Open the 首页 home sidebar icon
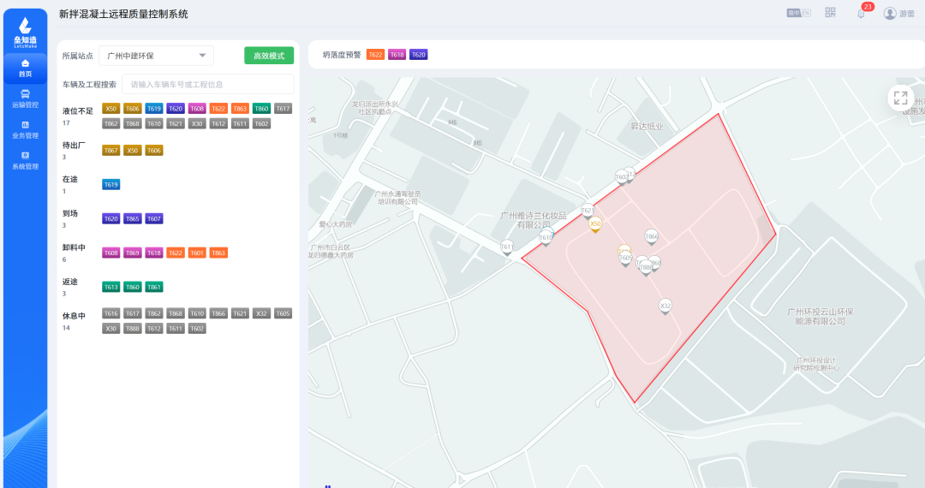The image size is (925, 488). (25, 68)
